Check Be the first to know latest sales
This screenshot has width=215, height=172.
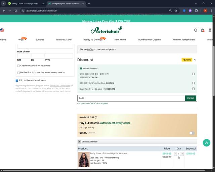coord(18,73)
